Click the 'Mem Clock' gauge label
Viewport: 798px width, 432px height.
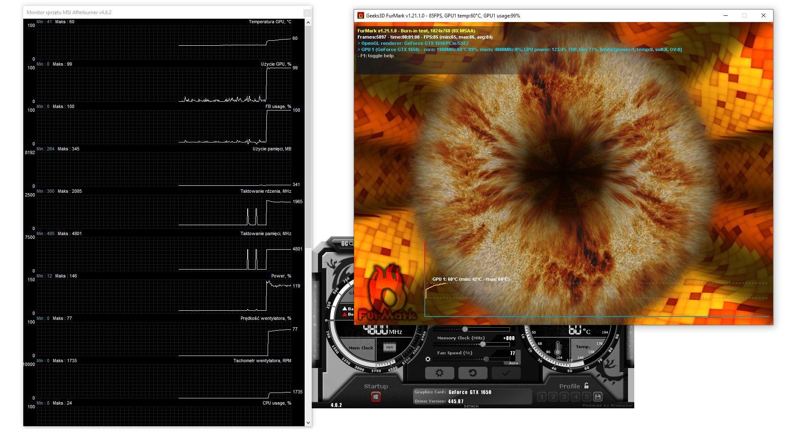(361, 348)
